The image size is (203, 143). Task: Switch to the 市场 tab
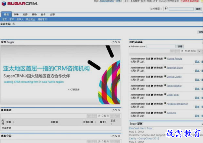[16, 15]
